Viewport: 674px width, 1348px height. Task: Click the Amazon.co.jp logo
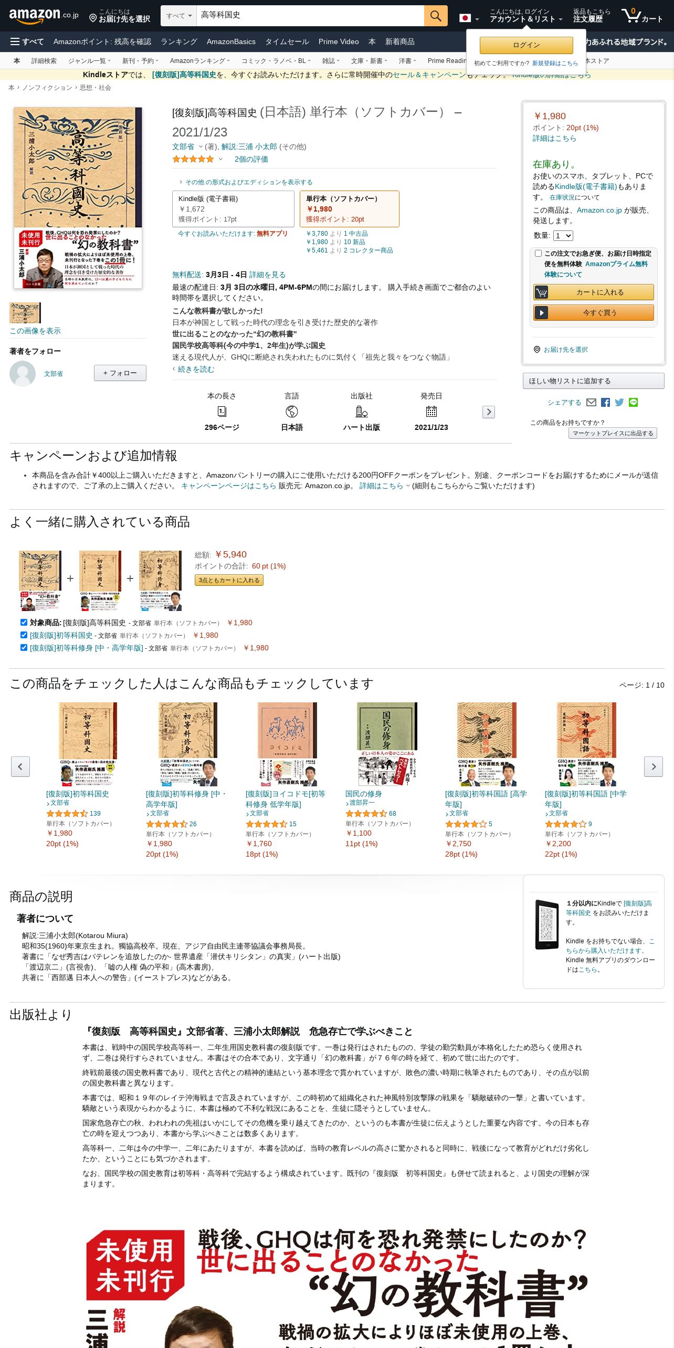point(44,16)
